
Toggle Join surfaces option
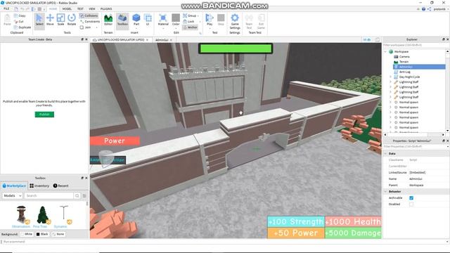[x=86, y=27]
